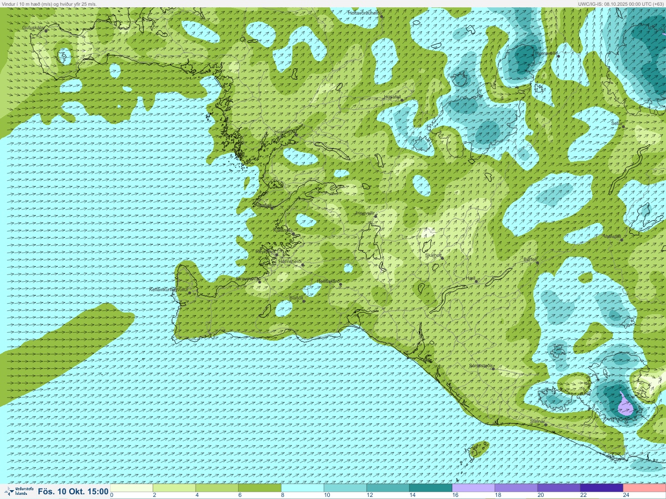Click the Þingvellir station label

click(x=365, y=213)
